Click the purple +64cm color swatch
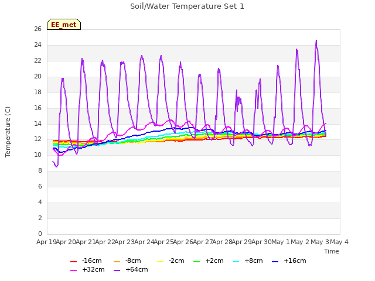Viewport: 375px width, 281px height. point(117,270)
